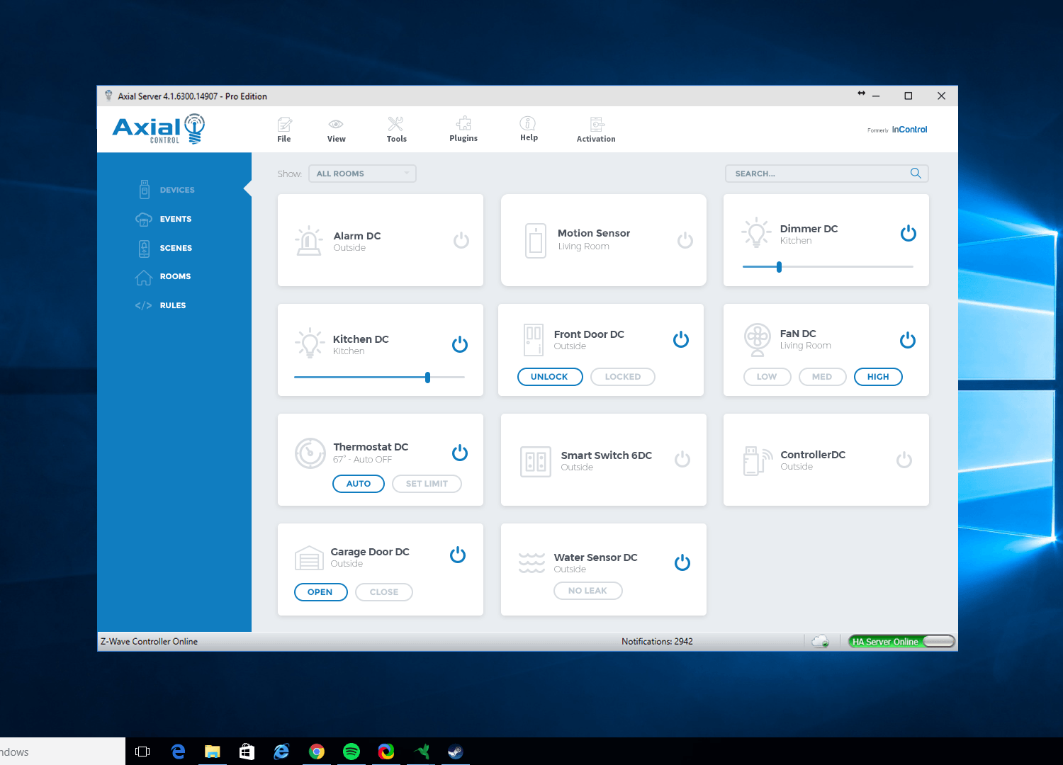Turn on the Smart Switch 6DC power
This screenshot has width=1063, height=765.
coord(682,460)
